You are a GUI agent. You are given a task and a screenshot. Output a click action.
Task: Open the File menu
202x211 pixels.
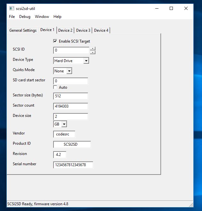click(x=12, y=17)
